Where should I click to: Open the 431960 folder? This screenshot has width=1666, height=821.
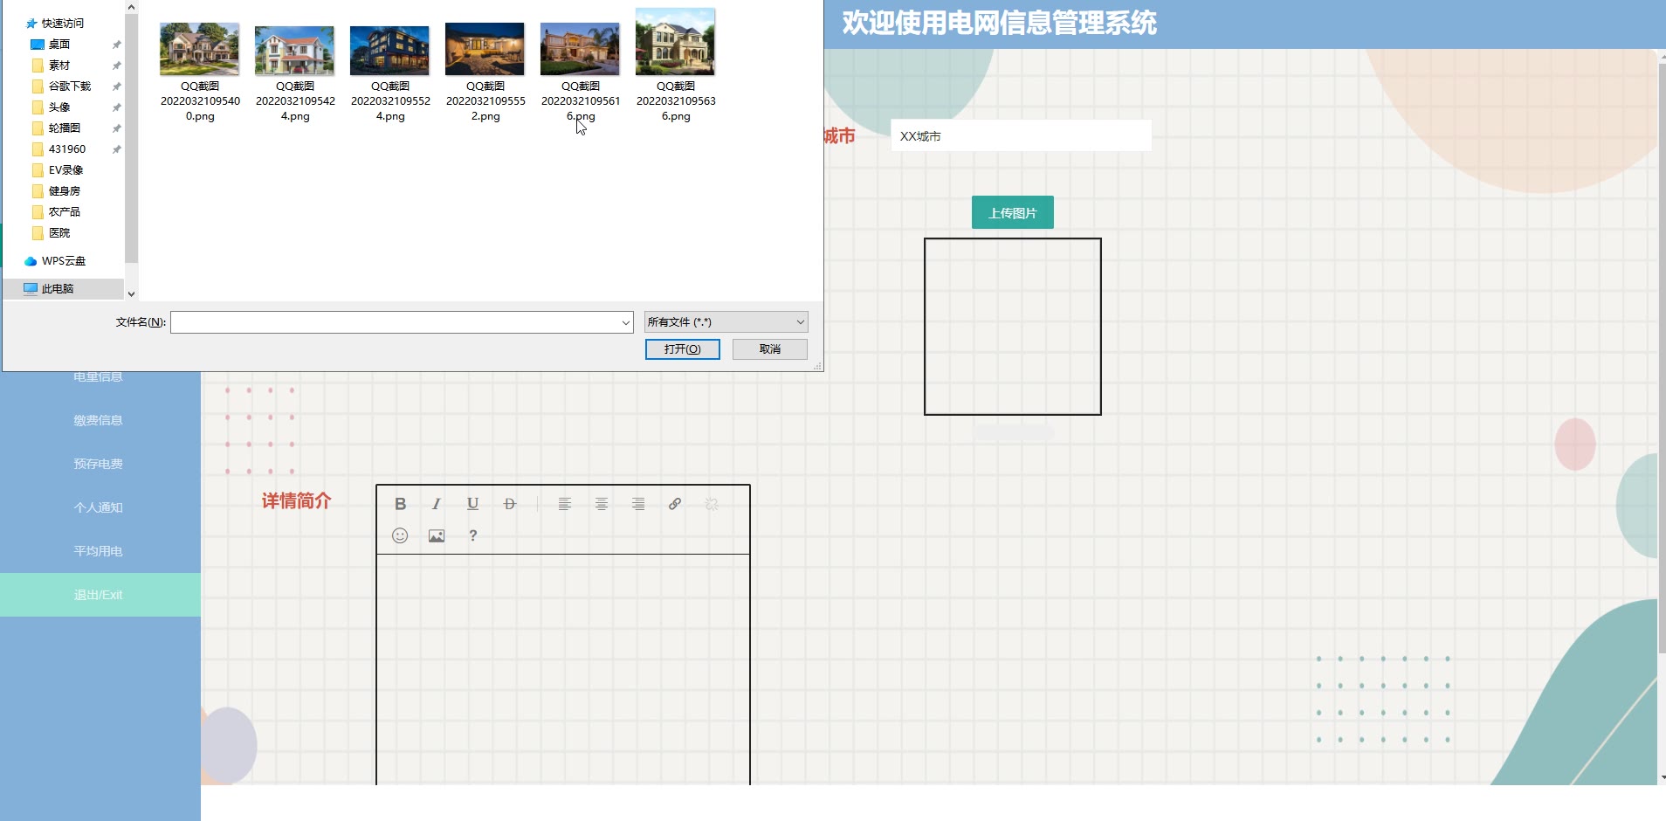[67, 149]
